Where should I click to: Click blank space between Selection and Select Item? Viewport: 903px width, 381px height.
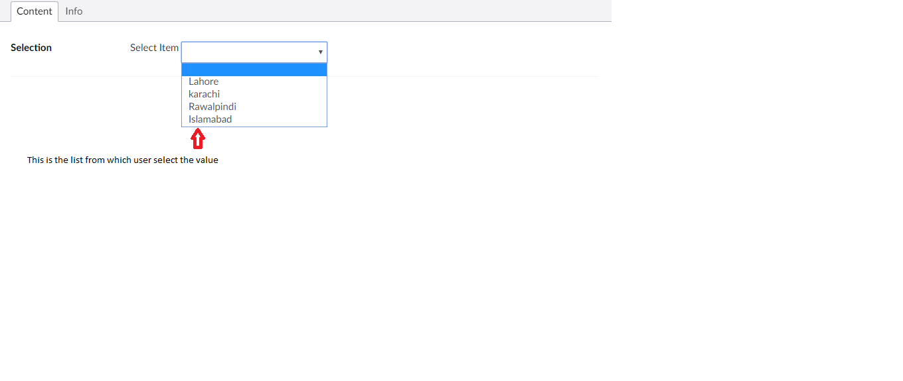pyautogui.click(x=91, y=48)
